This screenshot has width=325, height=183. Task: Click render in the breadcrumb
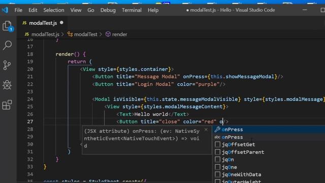pos(120,34)
